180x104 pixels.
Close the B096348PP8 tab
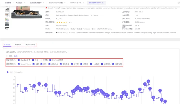coord(84,3)
